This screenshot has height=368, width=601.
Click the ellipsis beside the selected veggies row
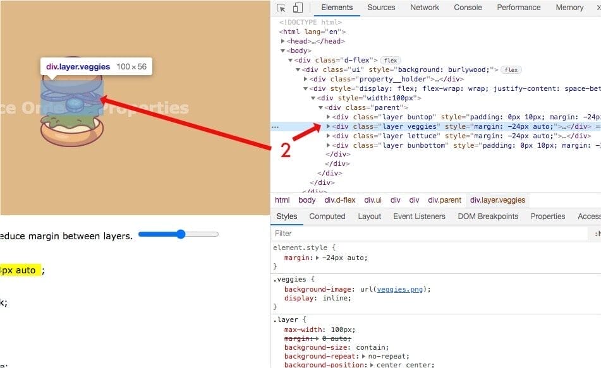(275, 126)
